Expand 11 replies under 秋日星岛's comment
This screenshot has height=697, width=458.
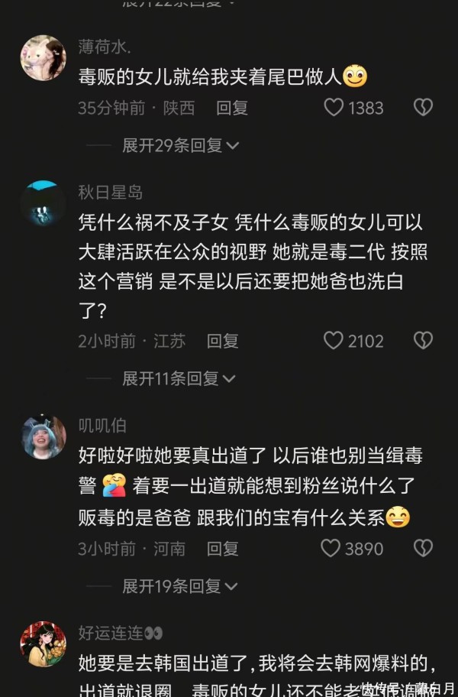click(x=179, y=379)
